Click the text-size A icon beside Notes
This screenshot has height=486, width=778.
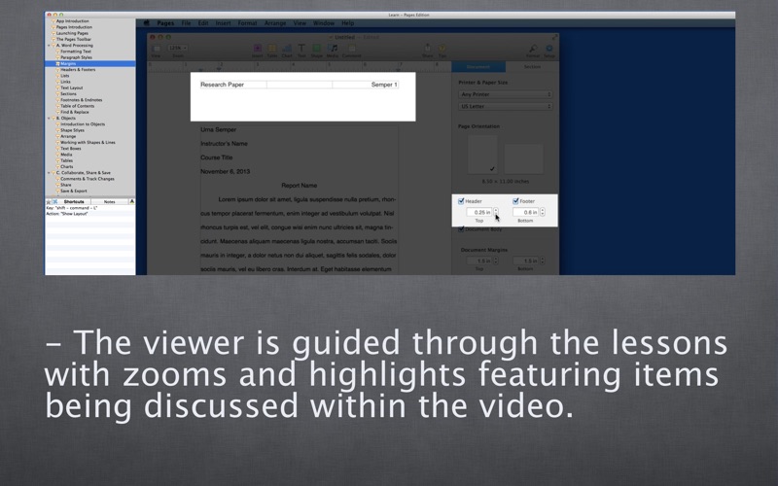coord(131,201)
